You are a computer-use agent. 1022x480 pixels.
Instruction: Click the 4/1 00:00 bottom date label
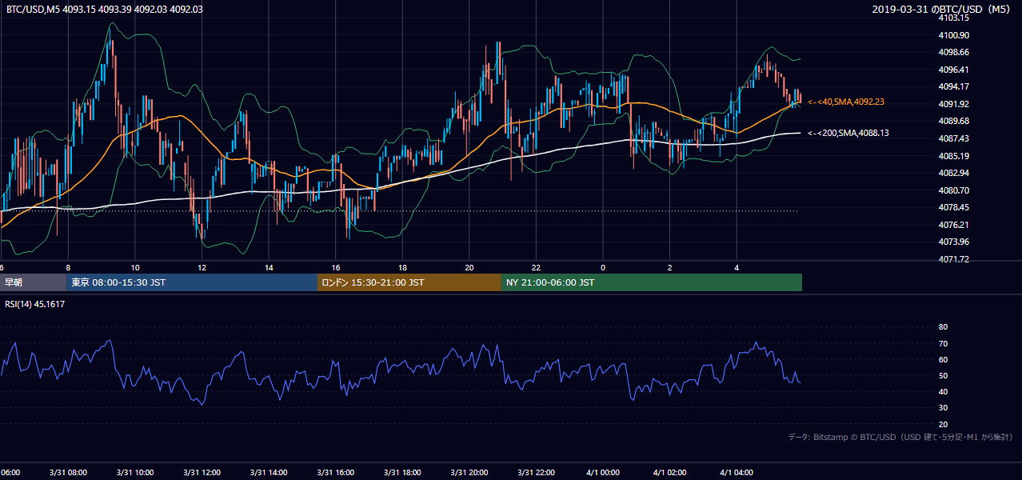point(603,473)
